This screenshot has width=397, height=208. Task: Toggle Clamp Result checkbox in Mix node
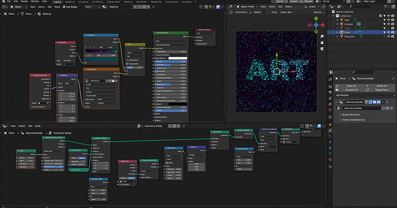pyautogui.click(x=127, y=60)
